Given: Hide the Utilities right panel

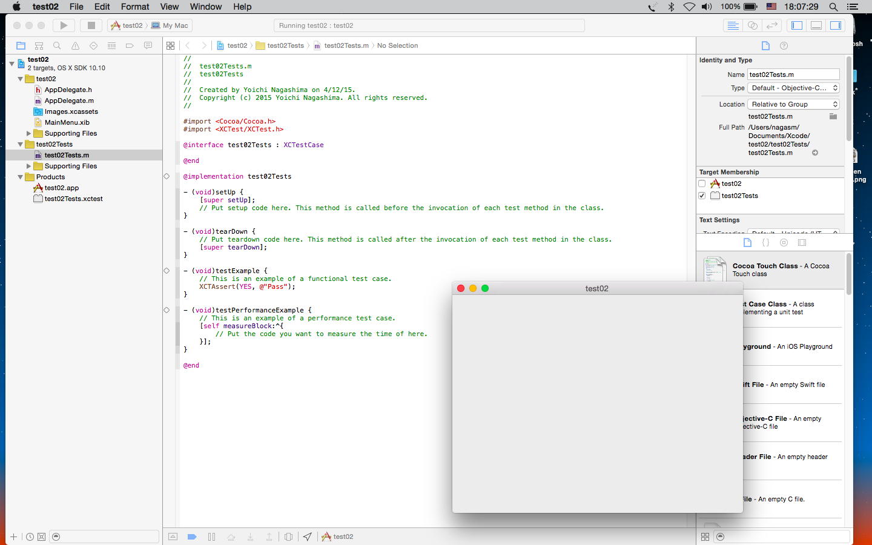Looking at the screenshot, I should click(835, 25).
